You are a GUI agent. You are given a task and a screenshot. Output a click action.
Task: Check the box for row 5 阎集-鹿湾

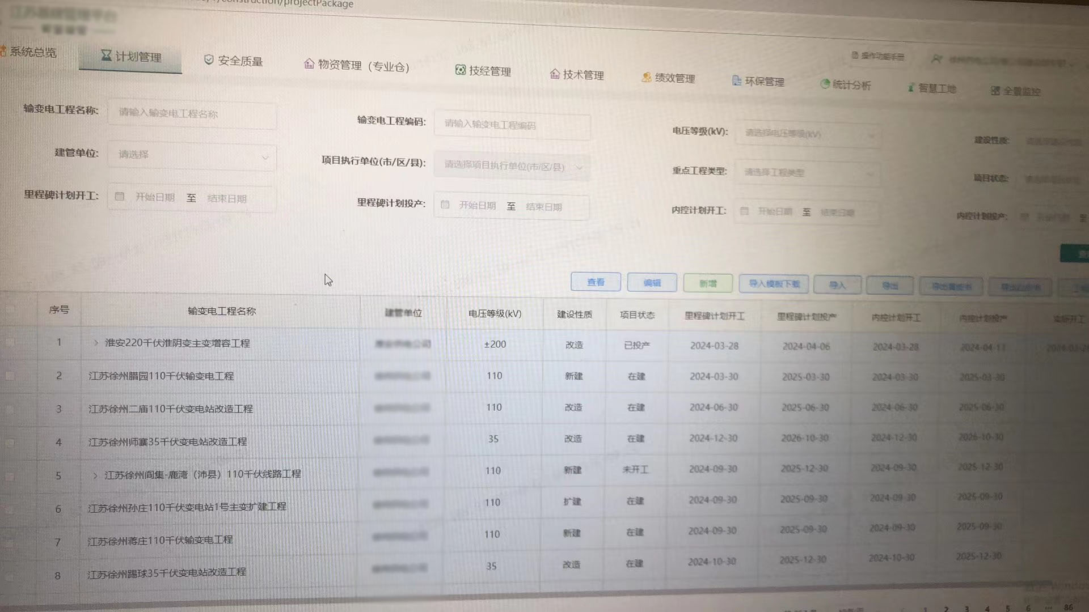coord(10,476)
